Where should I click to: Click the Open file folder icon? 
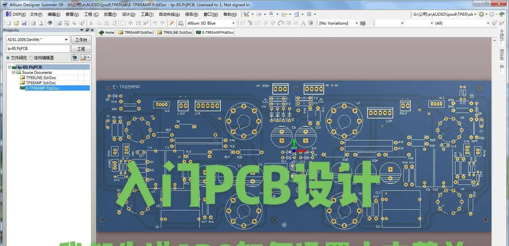16,23
